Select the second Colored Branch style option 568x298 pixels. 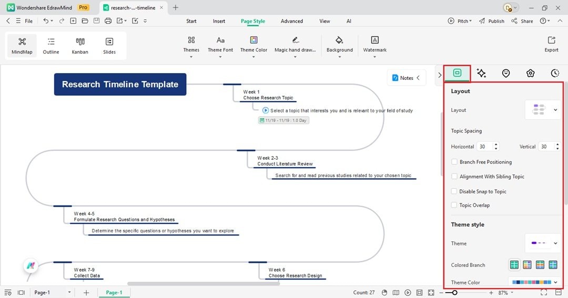tap(527, 265)
